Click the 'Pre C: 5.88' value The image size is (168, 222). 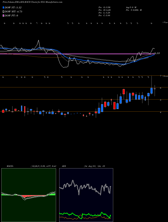[x=104, y=15]
